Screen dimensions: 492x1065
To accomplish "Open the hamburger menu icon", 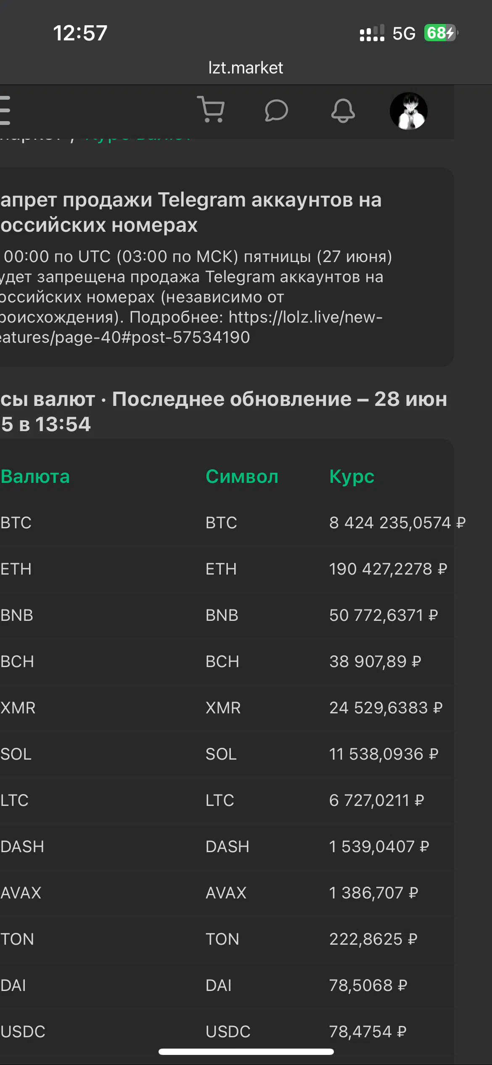I will (x=5, y=111).
